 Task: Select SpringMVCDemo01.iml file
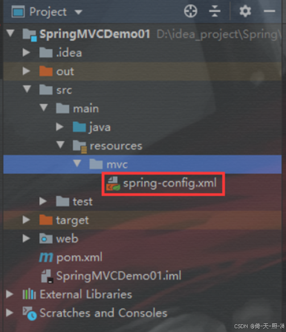click(x=111, y=276)
